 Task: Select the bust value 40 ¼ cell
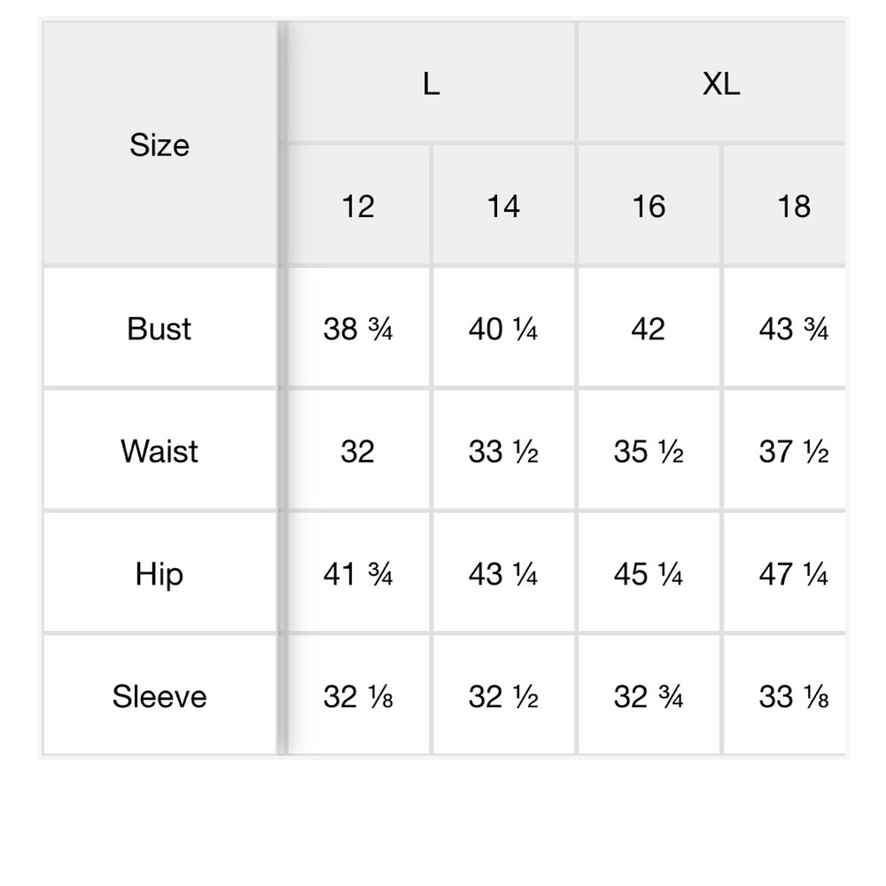[503, 329]
